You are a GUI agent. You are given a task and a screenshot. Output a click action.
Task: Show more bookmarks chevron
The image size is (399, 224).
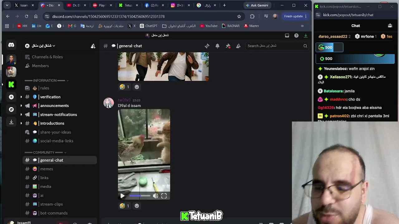tap(302, 26)
